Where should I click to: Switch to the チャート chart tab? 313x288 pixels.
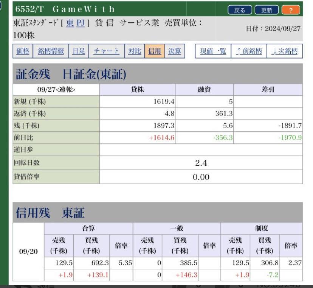[106, 51]
